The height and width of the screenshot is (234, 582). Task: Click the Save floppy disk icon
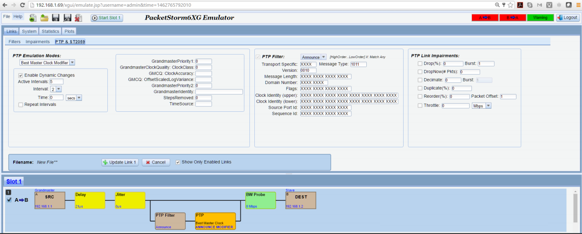pyautogui.click(x=56, y=18)
